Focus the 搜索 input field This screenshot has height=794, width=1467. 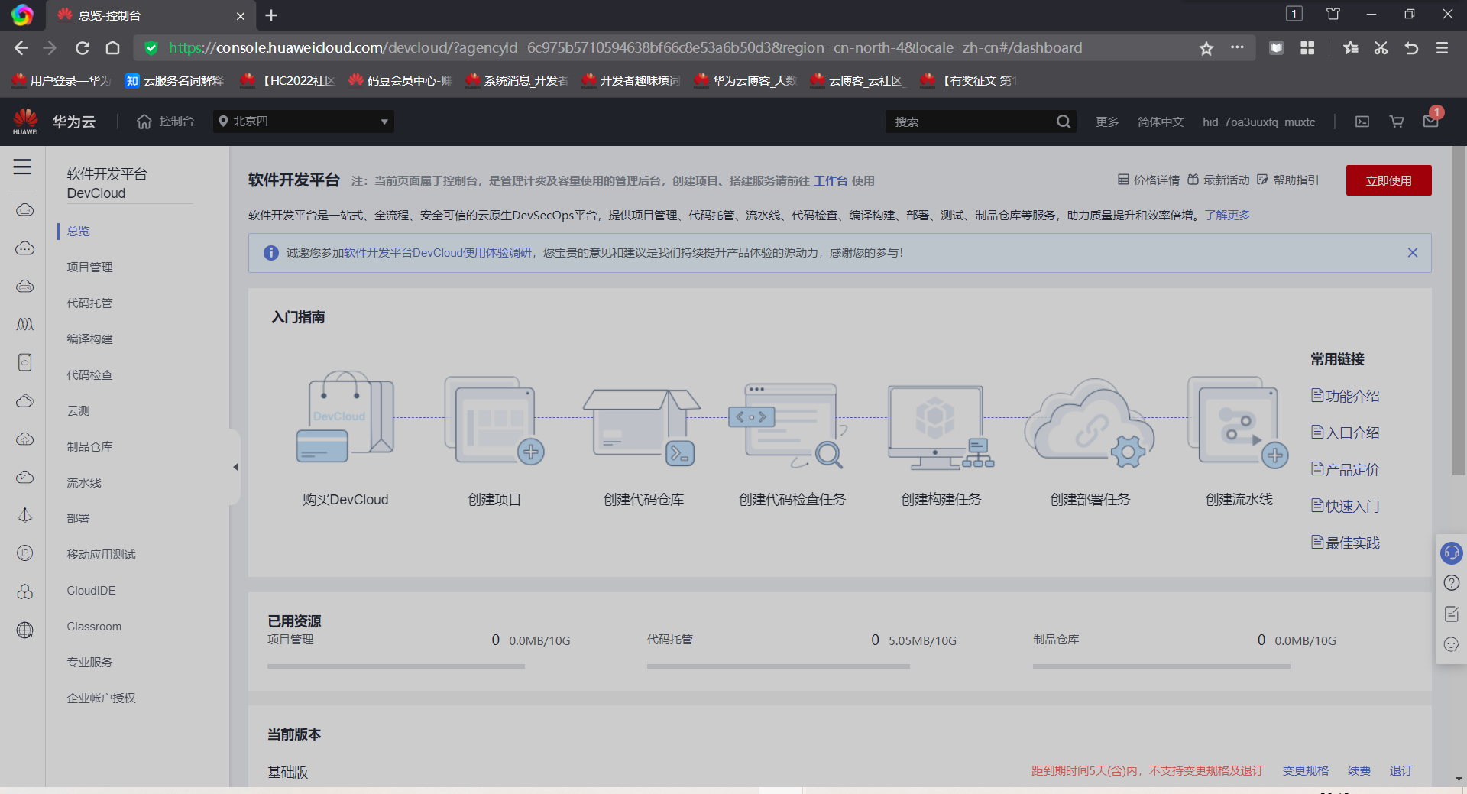[970, 122]
